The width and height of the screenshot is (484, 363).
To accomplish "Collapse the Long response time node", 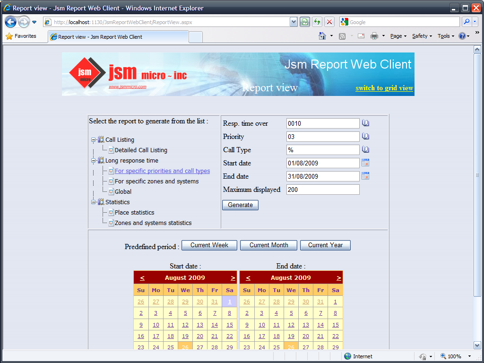I will tap(94, 161).
